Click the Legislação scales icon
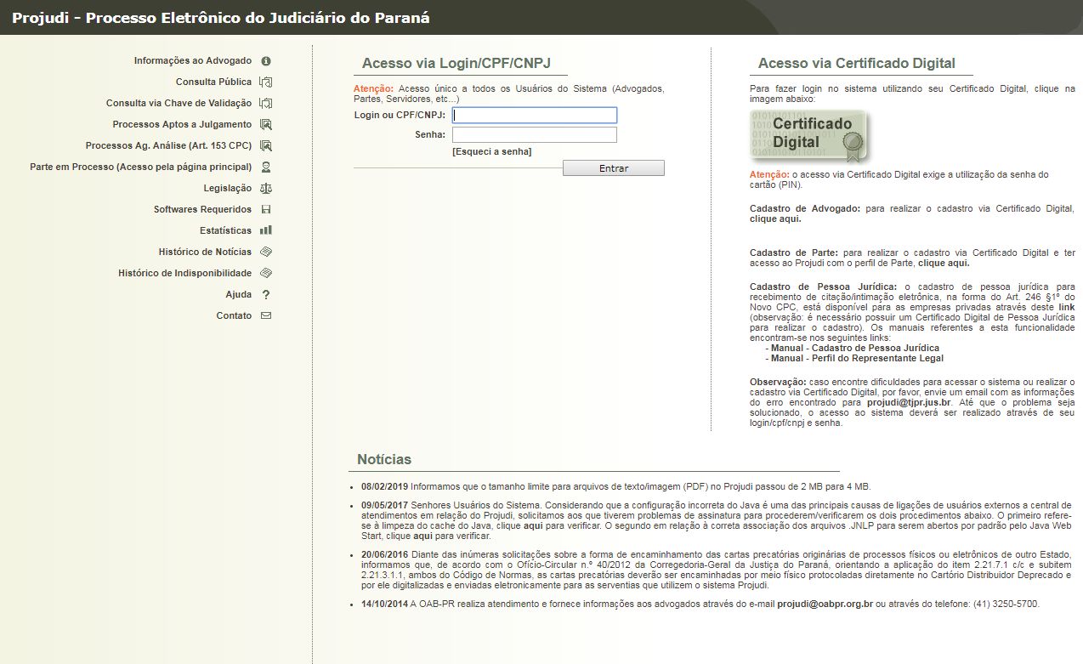Viewport: 1083px width, 664px height. tap(266, 189)
